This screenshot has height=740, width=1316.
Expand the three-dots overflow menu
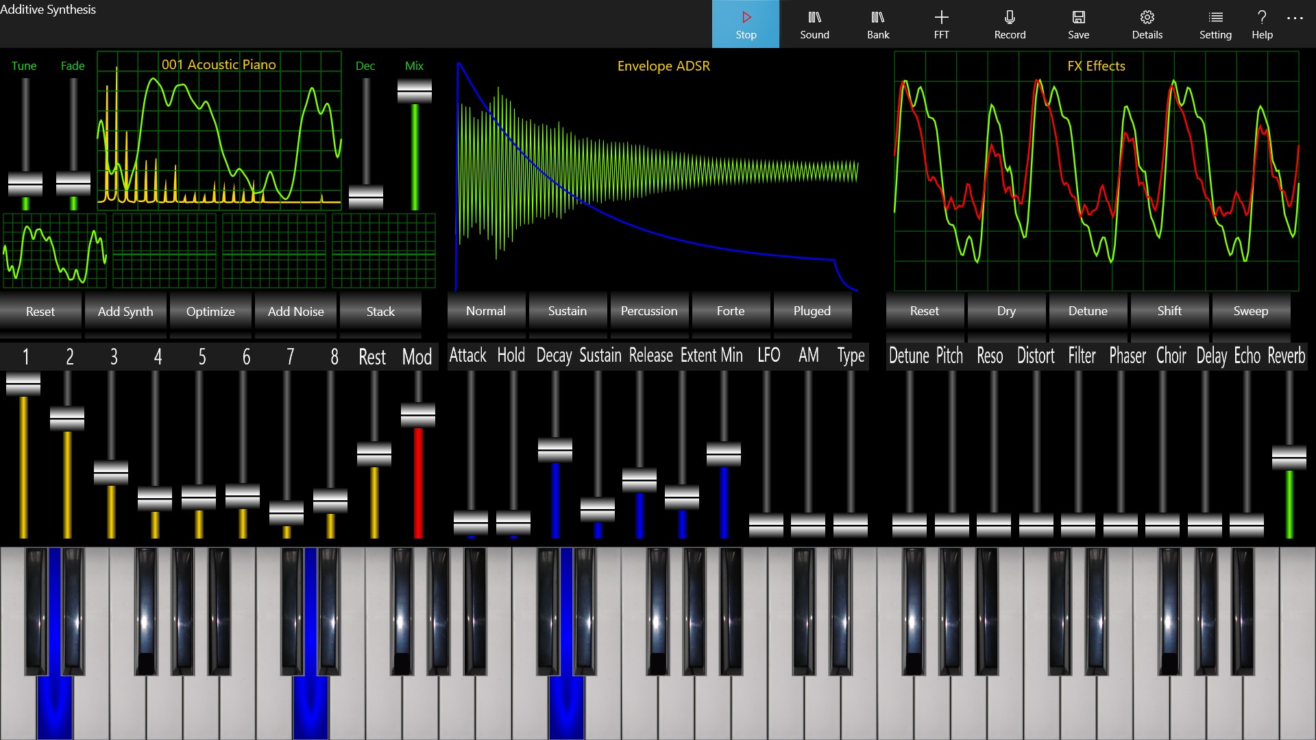1295,18
